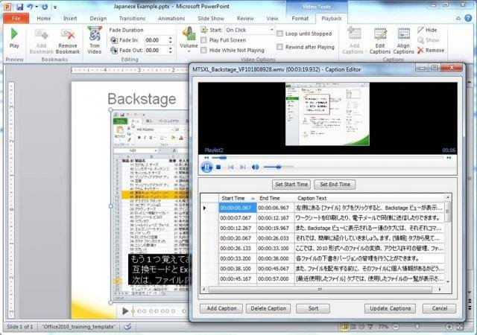The height and width of the screenshot is (335, 477).
Task: Switch to the Animations tab
Action: coord(171,19)
